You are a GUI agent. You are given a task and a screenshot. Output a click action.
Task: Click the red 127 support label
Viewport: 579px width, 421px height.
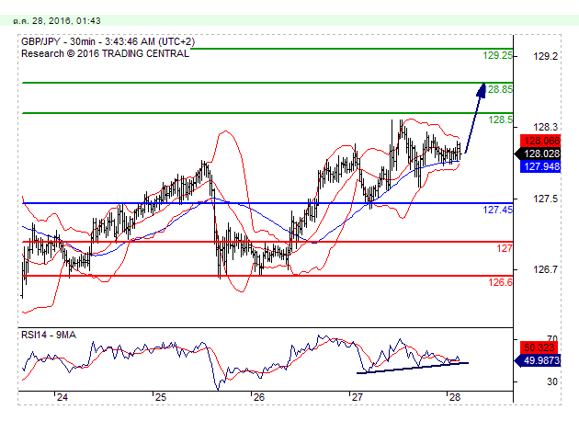pyautogui.click(x=505, y=248)
